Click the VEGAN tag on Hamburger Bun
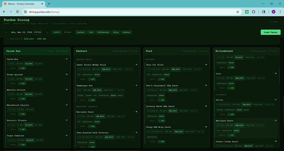284x151 pixels. 113,96
